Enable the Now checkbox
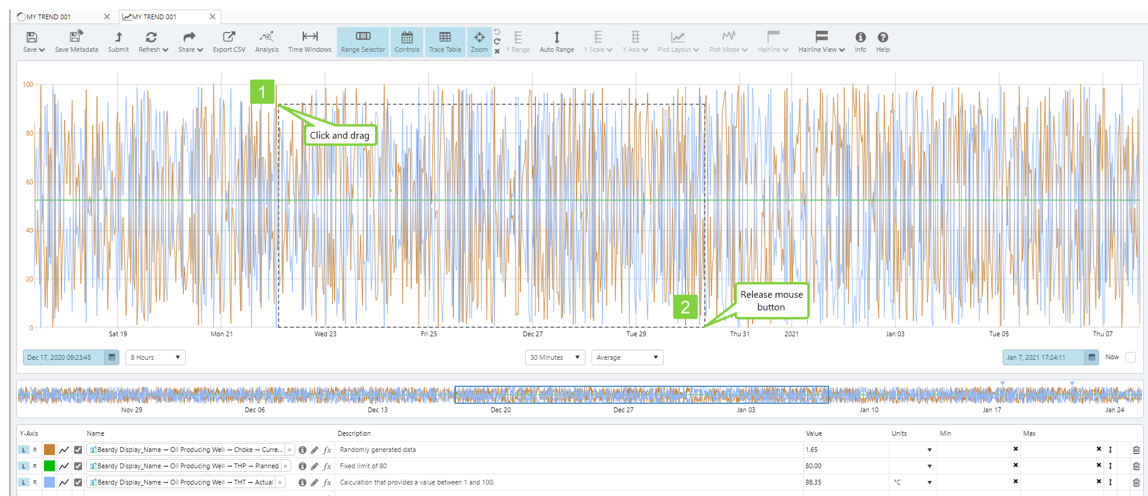Screen dimensions: 1148x496 1131,357
